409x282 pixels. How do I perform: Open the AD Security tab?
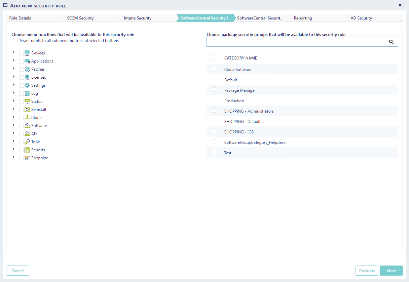(x=361, y=18)
